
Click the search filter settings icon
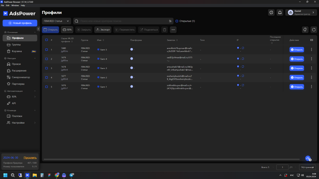point(170,21)
